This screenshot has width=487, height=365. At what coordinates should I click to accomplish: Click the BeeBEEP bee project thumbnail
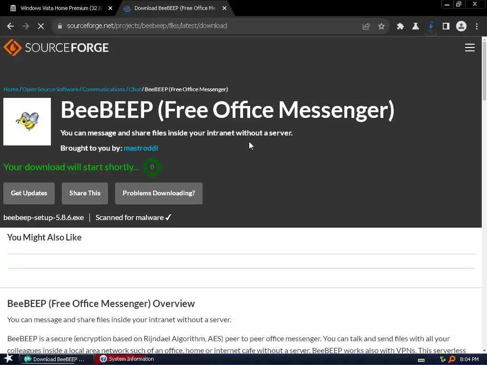[x=27, y=122]
